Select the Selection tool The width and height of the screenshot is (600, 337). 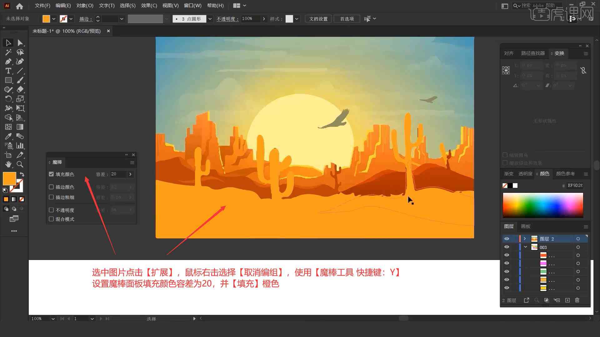coord(7,42)
